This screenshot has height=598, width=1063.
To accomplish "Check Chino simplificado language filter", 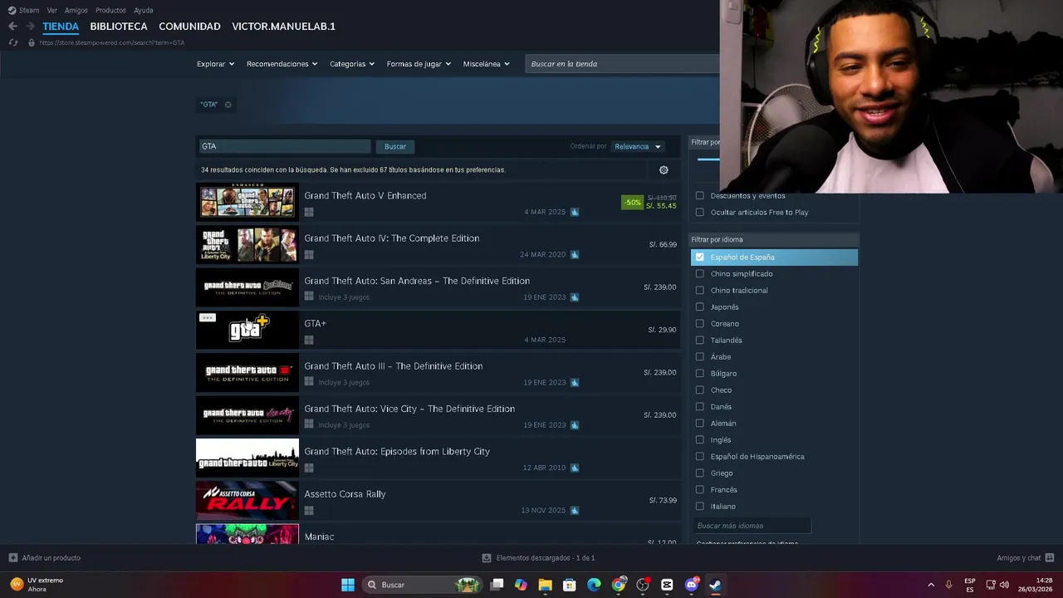I will (700, 274).
